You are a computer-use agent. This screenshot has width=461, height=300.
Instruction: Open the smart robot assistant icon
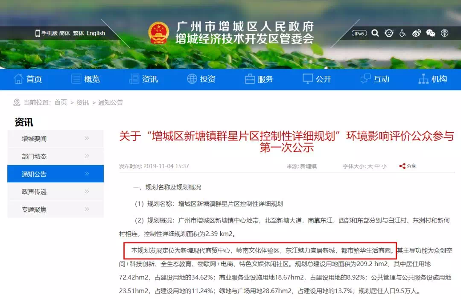[389, 33]
